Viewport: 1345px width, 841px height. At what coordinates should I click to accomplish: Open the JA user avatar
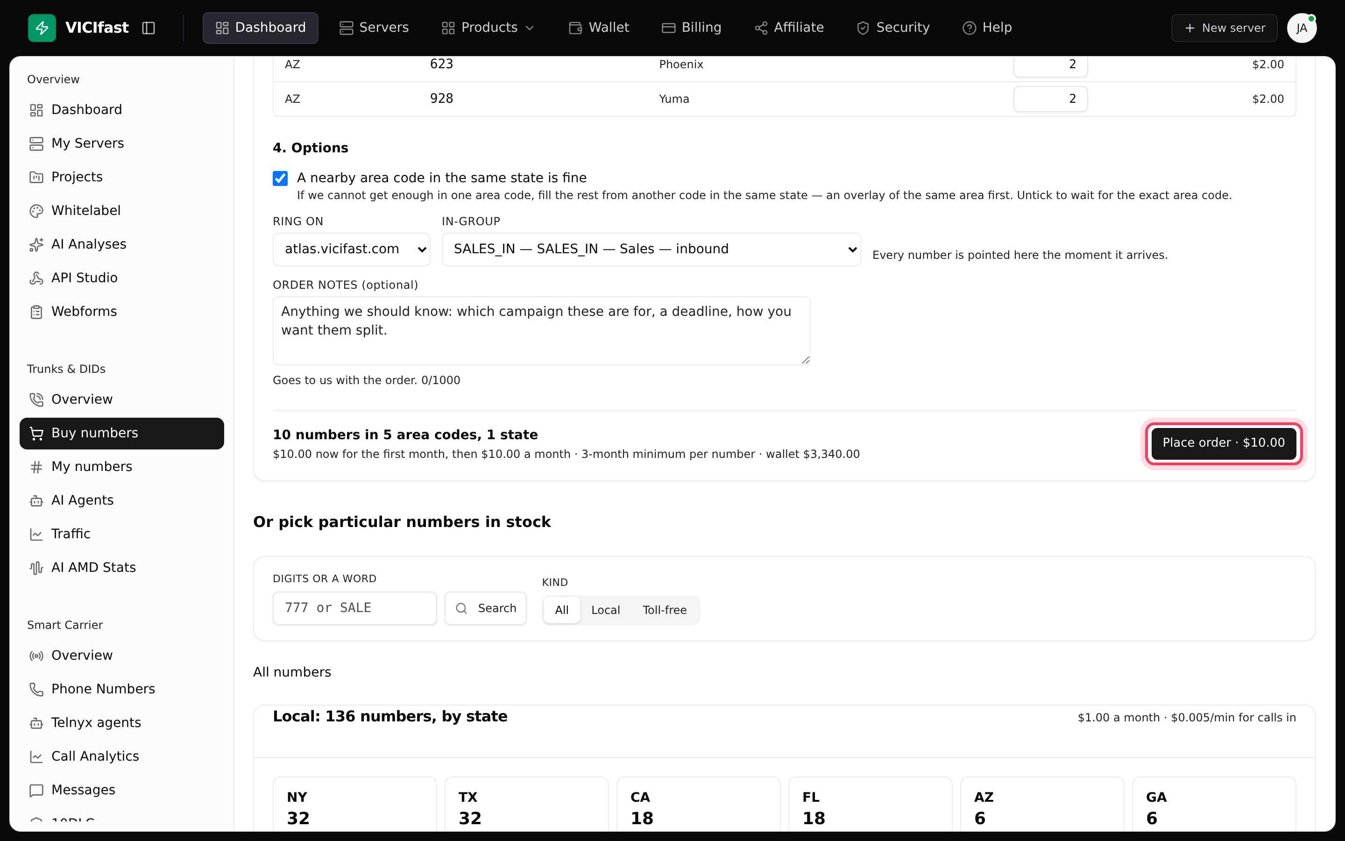(x=1301, y=28)
